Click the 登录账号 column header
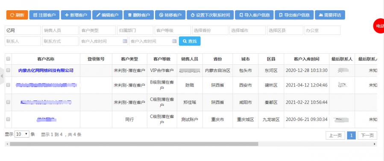Screen dimensions: 384x161 point(96,59)
